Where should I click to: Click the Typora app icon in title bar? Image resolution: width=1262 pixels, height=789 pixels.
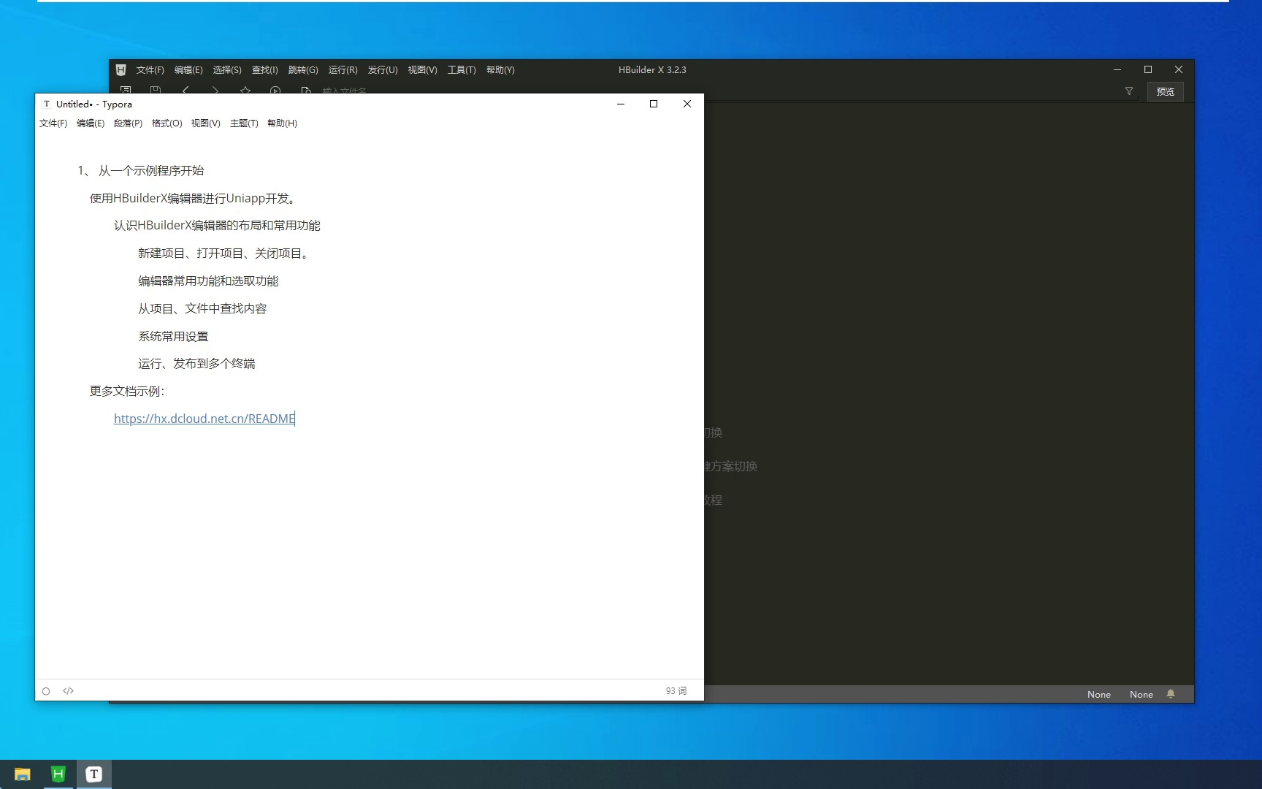click(47, 104)
